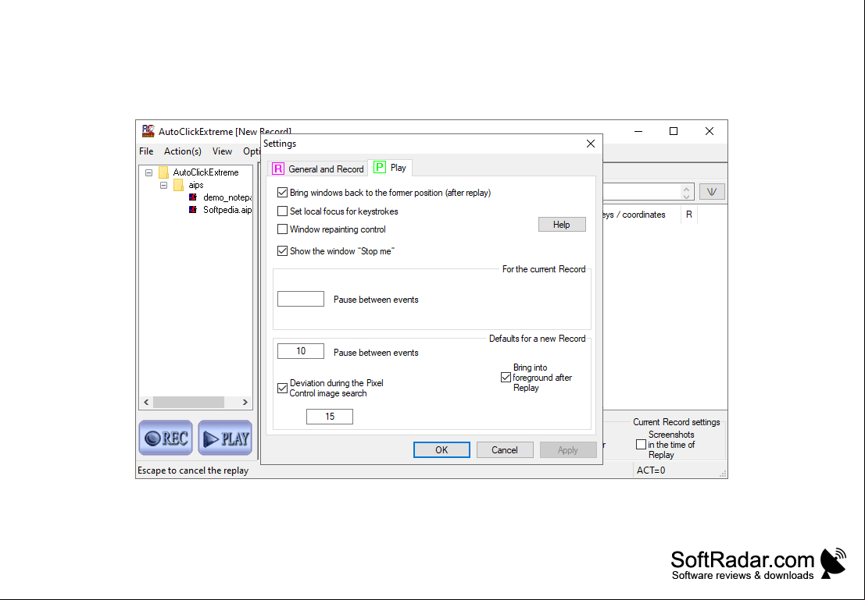The width and height of the screenshot is (865, 600).
Task: Toggle Bring into foreground after Replay
Action: click(x=506, y=378)
